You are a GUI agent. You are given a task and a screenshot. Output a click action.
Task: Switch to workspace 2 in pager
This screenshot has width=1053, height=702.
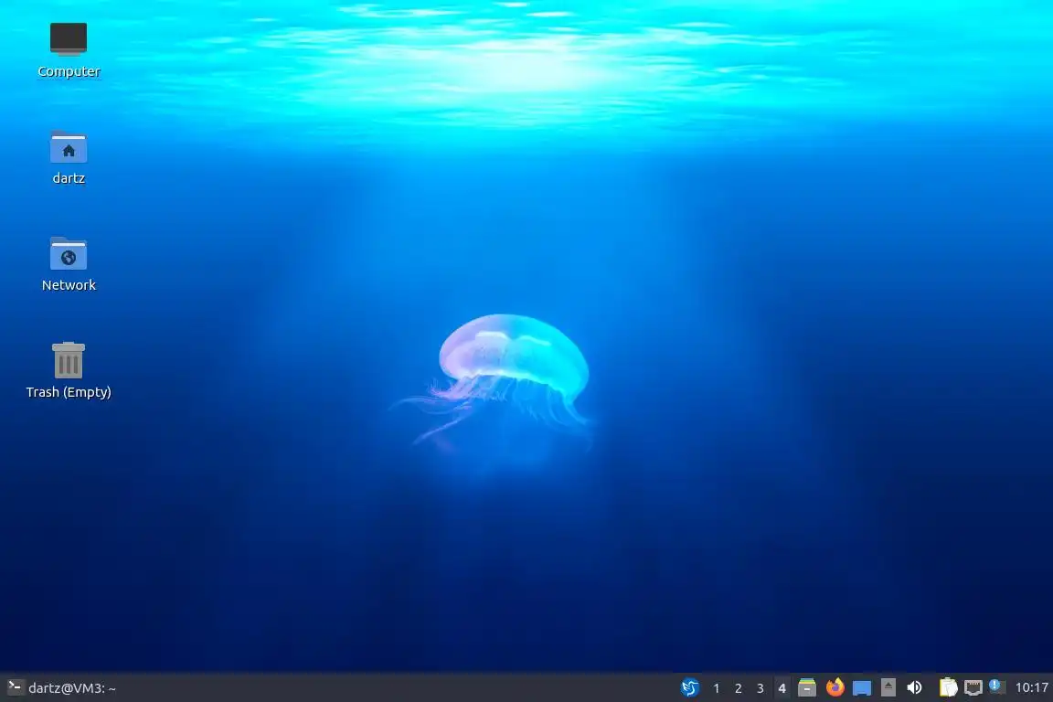tap(738, 688)
